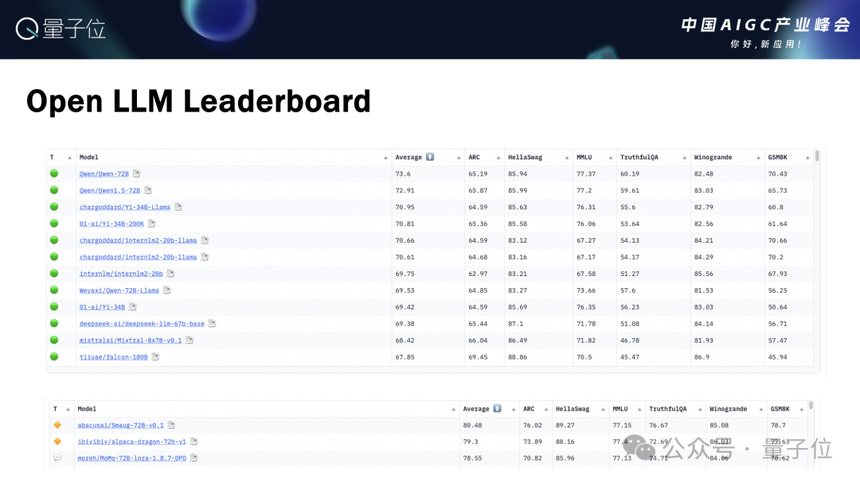Screen dimensions: 860x483
Task: Copy icon beside tiiuae/falcon-180B
Action: coord(155,356)
